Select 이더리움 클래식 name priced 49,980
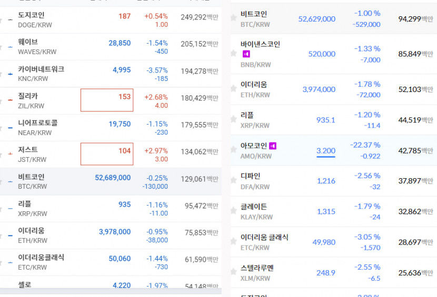Viewport: 437px width, 297px height. [x=264, y=237]
